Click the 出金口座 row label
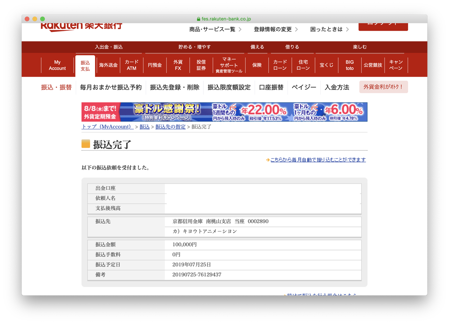This screenshot has width=449, height=324. 106,189
